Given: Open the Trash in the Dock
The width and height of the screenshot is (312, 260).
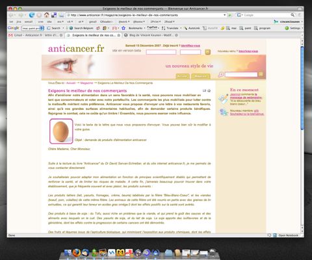Looking at the screenshot, I should tap(213, 252).
